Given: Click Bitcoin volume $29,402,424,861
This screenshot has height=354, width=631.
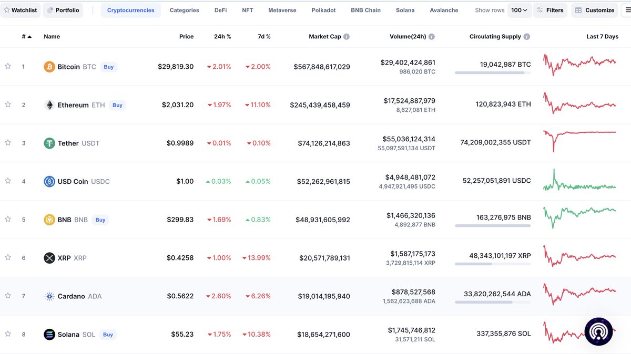Looking at the screenshot, I should click(408, 63).
